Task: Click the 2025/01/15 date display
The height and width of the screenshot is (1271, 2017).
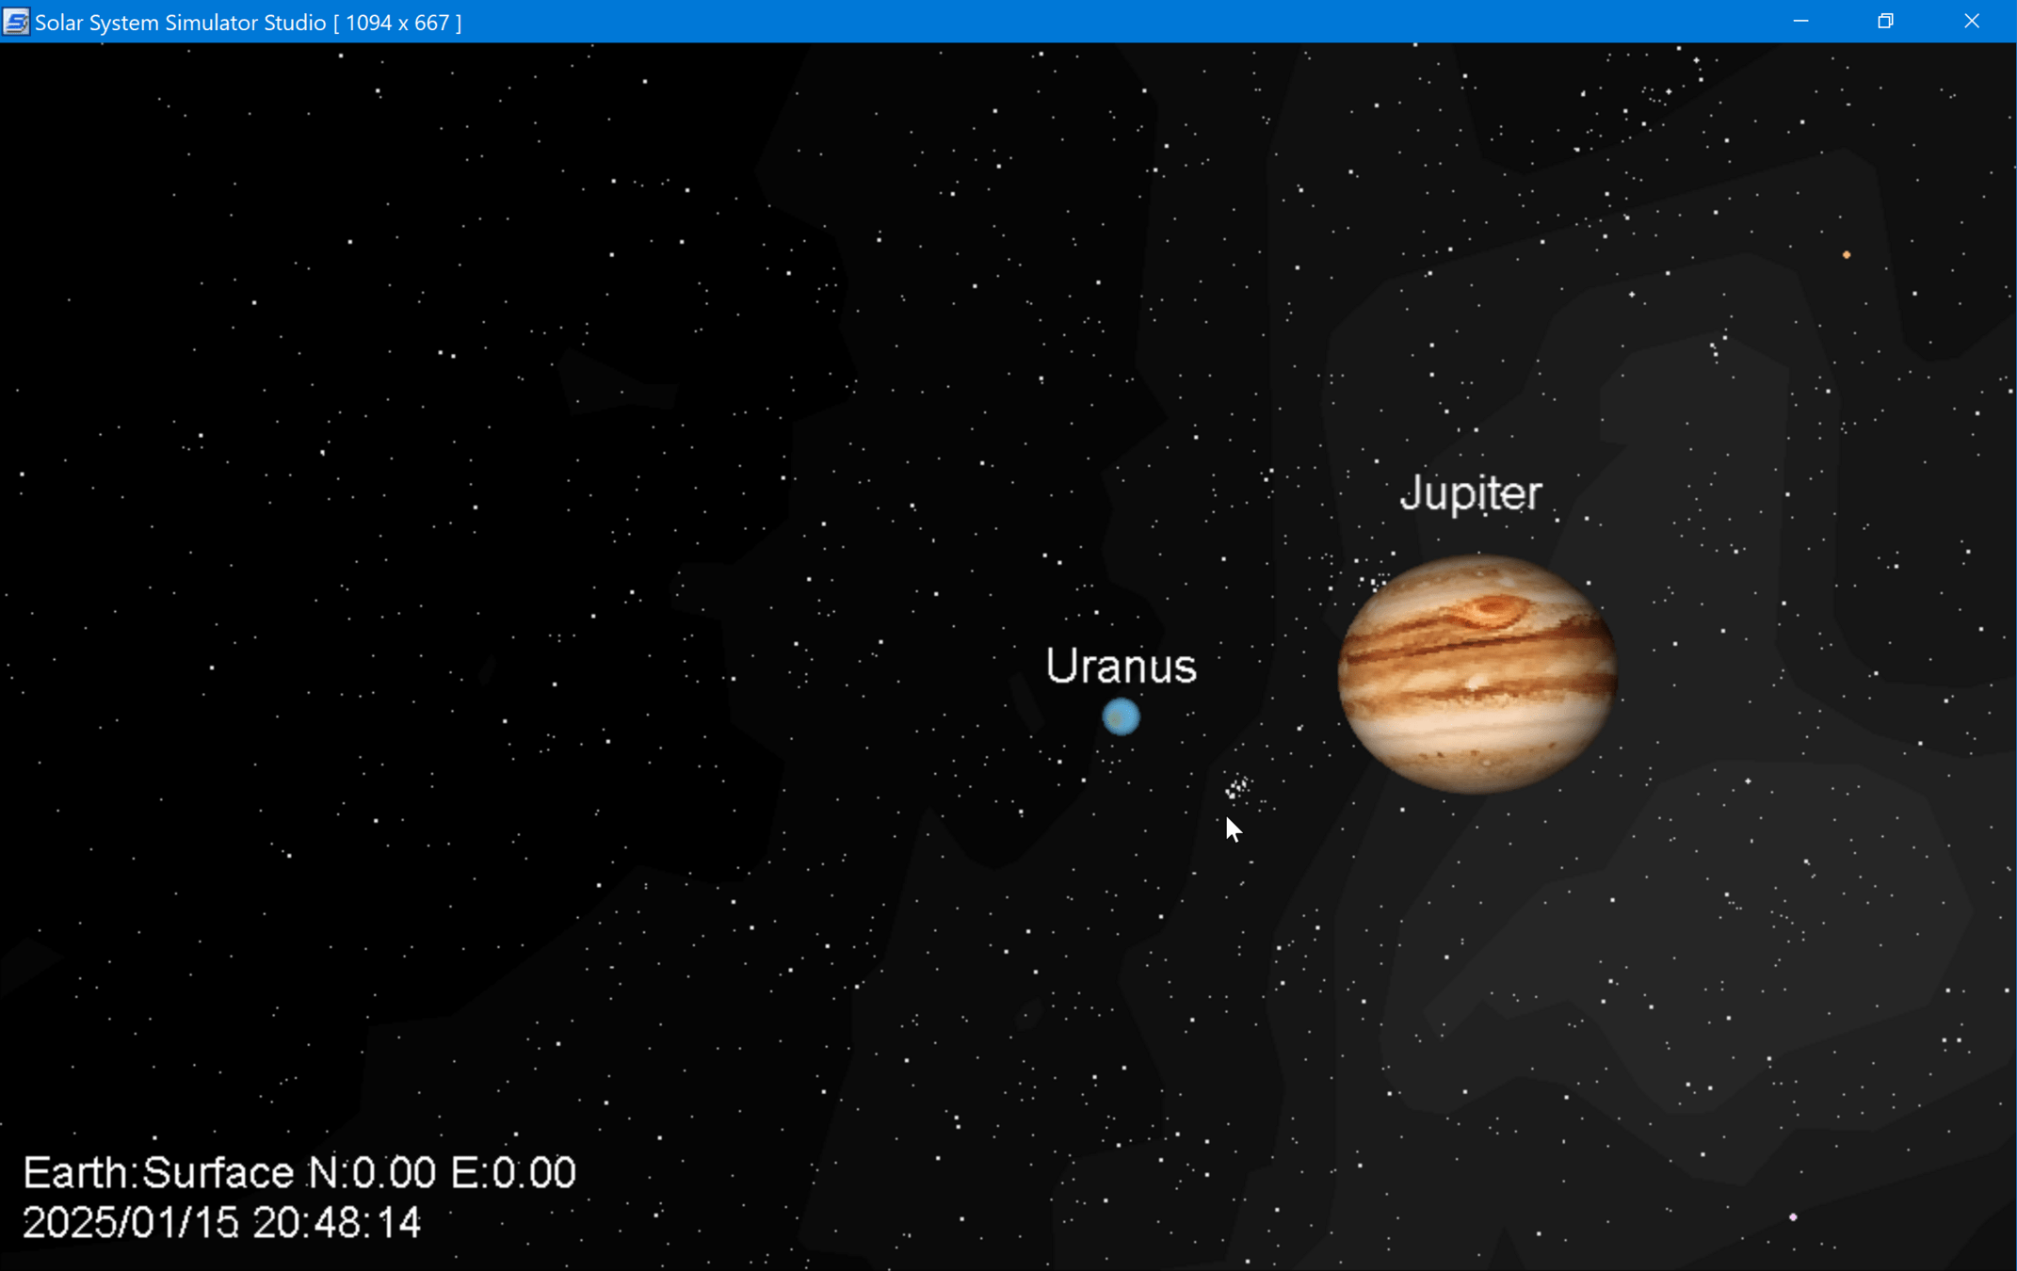Action: point(130,1223)
